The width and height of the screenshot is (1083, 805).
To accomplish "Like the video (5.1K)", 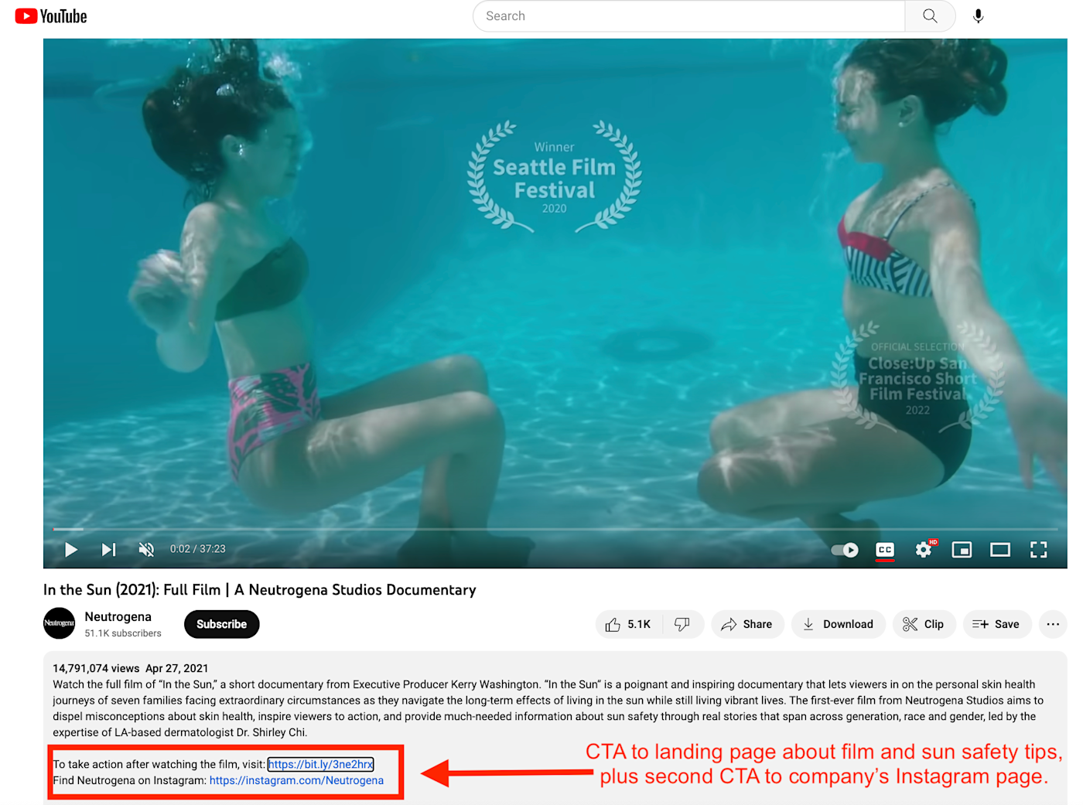I will click(x=628, y=624).
